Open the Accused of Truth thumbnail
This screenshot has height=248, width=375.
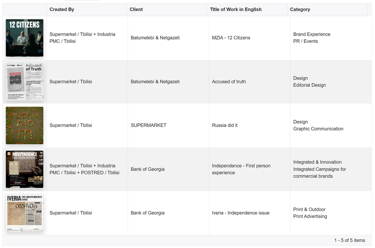click(24, 82)
